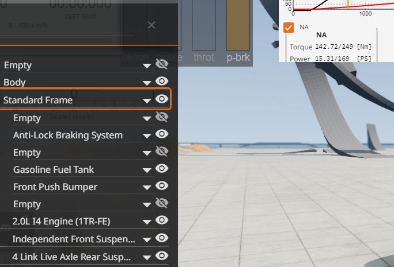Hide the Front Push Bumper part
Viewport: 394px width, 267px height.
click(x=162, y=186)
